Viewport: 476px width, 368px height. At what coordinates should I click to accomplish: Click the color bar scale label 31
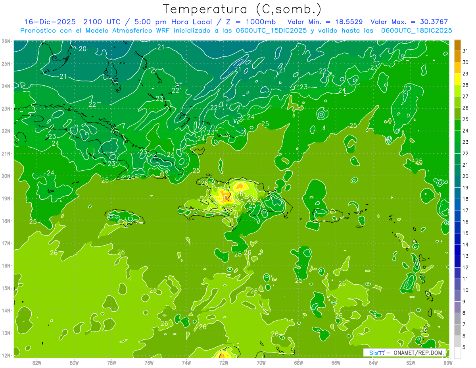pos(465,51)
